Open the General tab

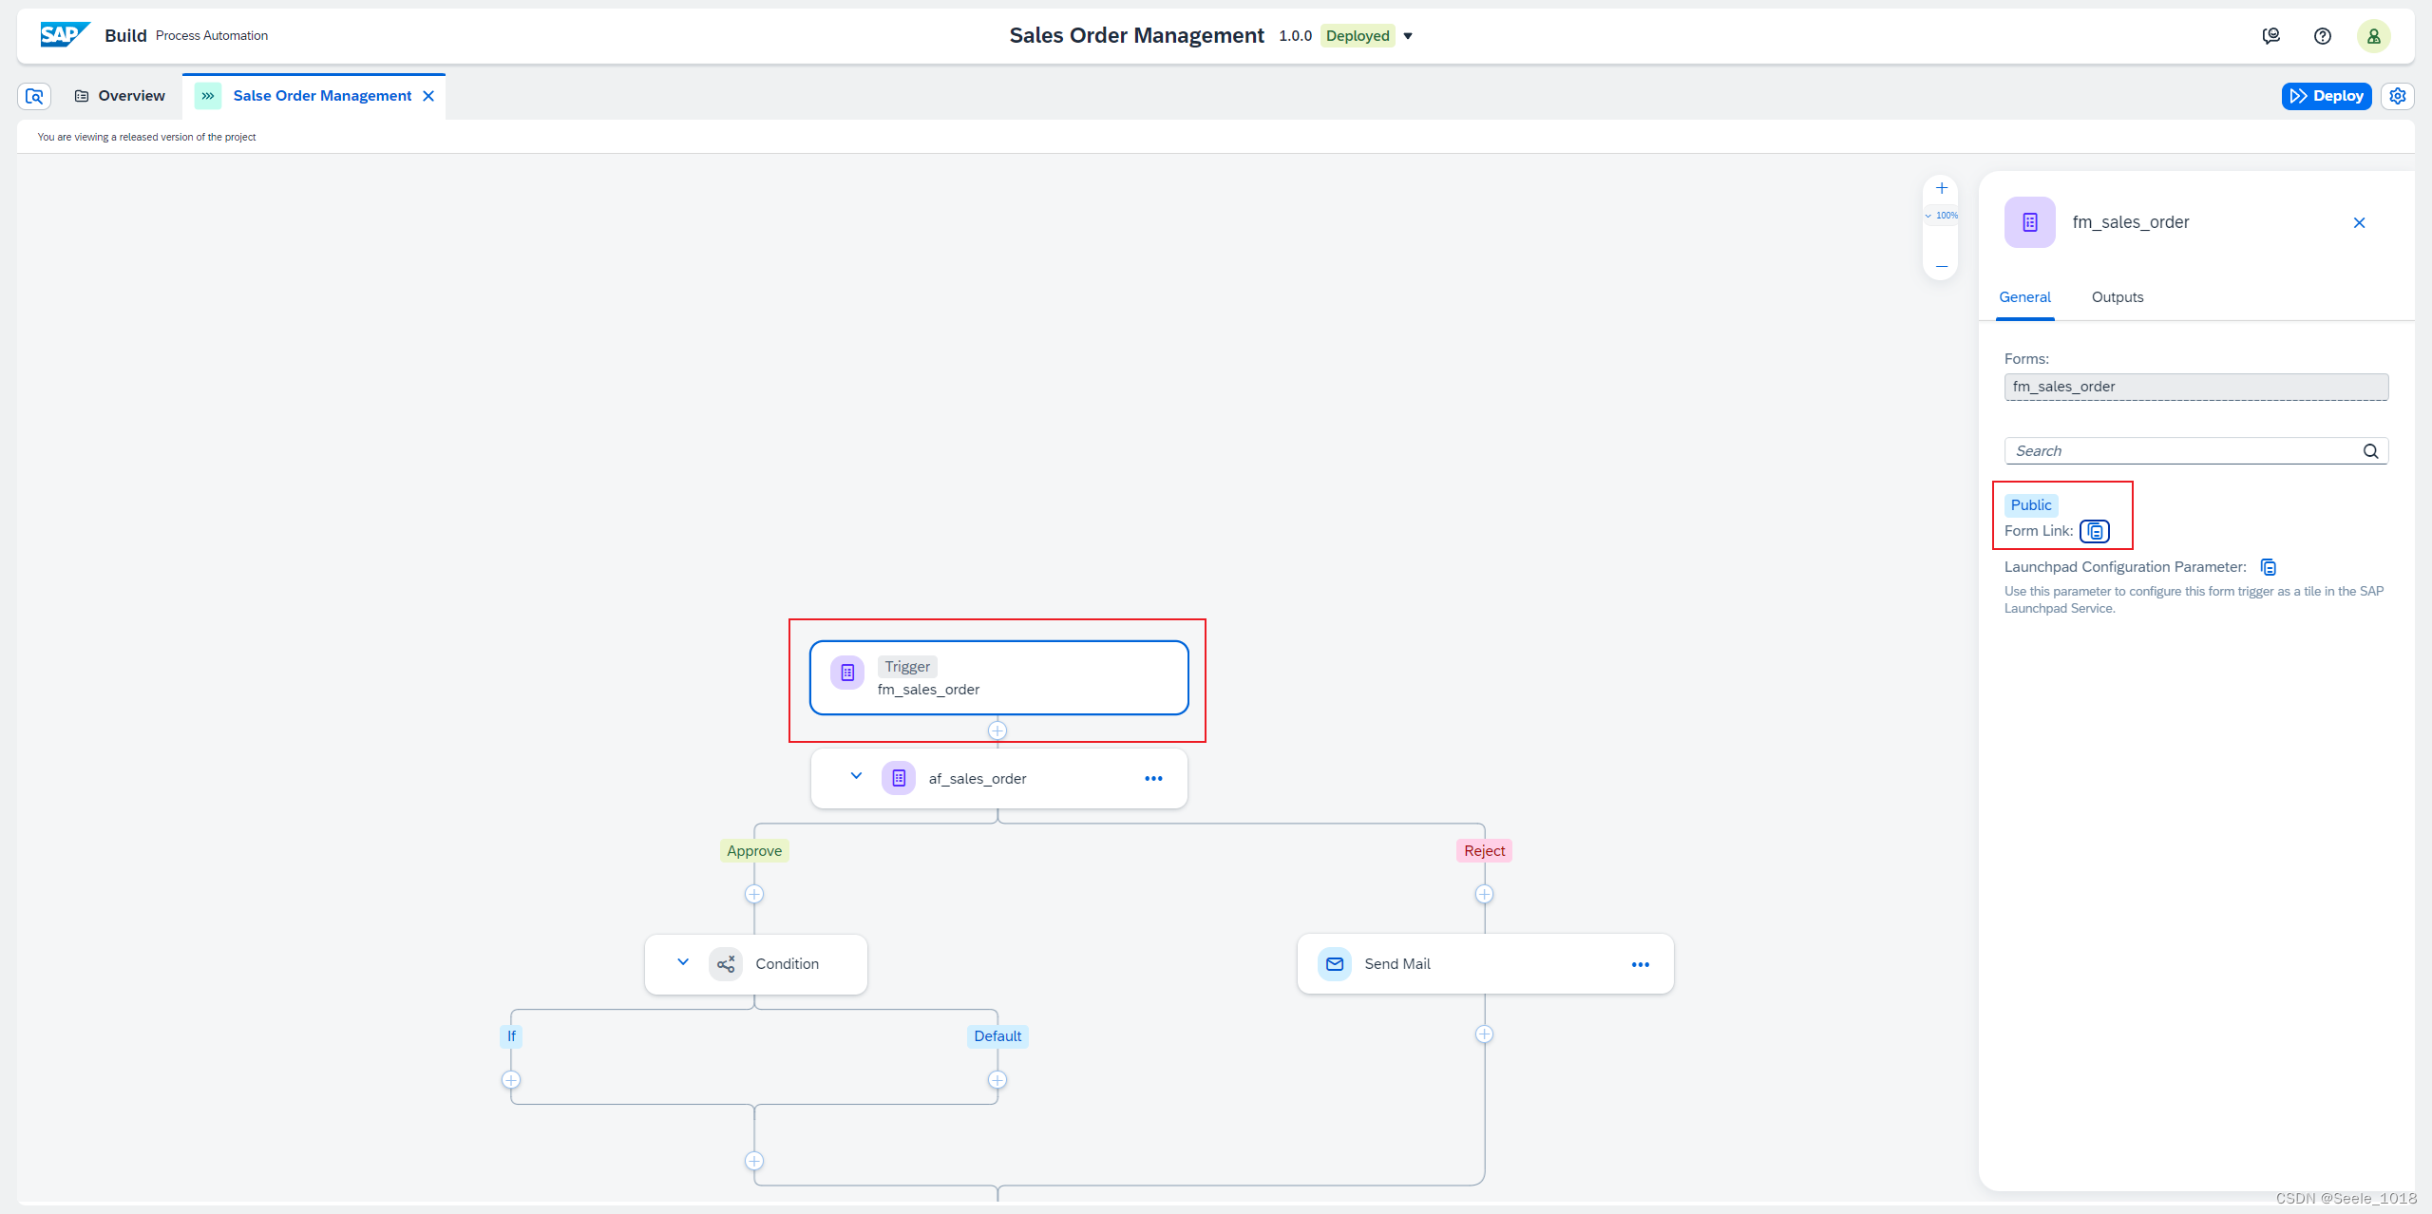click(x=2024, y=297)
